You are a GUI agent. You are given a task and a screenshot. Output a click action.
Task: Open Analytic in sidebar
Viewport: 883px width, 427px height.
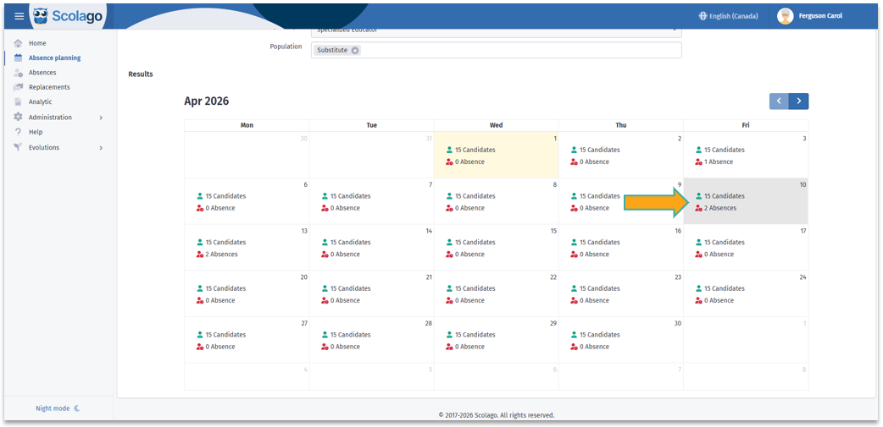41,101
